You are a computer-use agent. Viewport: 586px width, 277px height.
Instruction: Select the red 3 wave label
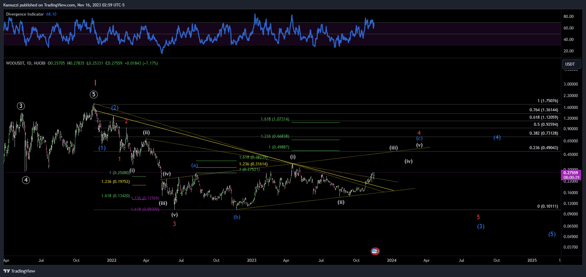174,224
